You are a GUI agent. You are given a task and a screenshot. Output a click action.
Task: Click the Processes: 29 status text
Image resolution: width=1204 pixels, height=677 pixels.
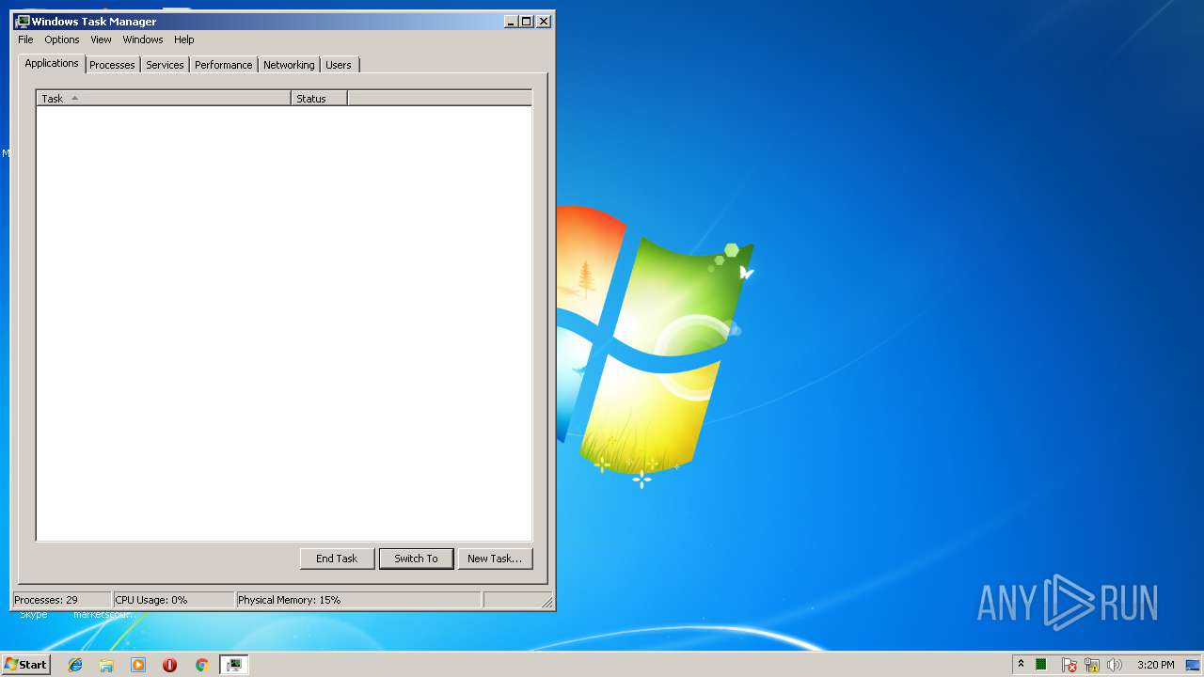(46, 600)
